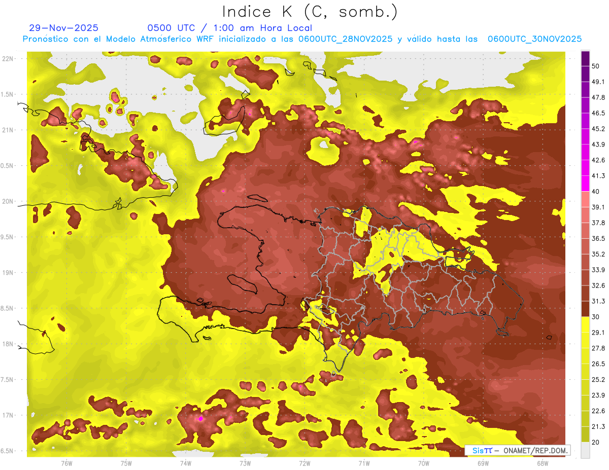Click legend value "46.5"
The width and height of the screenshot is (609, 470).
click(x=597, y=113)
